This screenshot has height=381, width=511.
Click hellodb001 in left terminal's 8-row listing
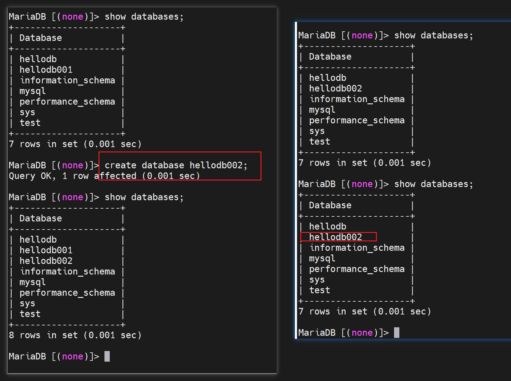pyautogui.click(x=46, y=250)
